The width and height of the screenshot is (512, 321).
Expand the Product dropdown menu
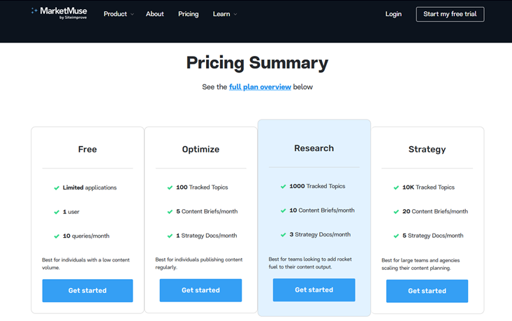tap(118, 14)
